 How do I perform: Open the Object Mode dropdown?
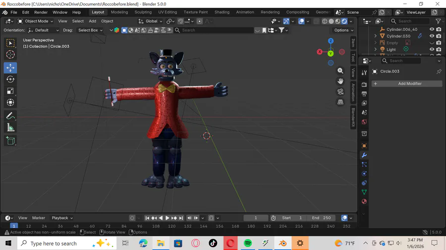coord(35,21)
